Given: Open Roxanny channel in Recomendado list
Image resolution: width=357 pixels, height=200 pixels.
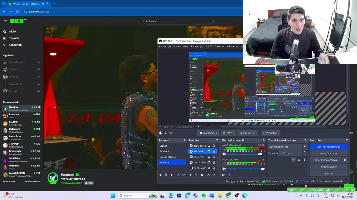Looking at the screenshot, I should click(x=21, y=116).
